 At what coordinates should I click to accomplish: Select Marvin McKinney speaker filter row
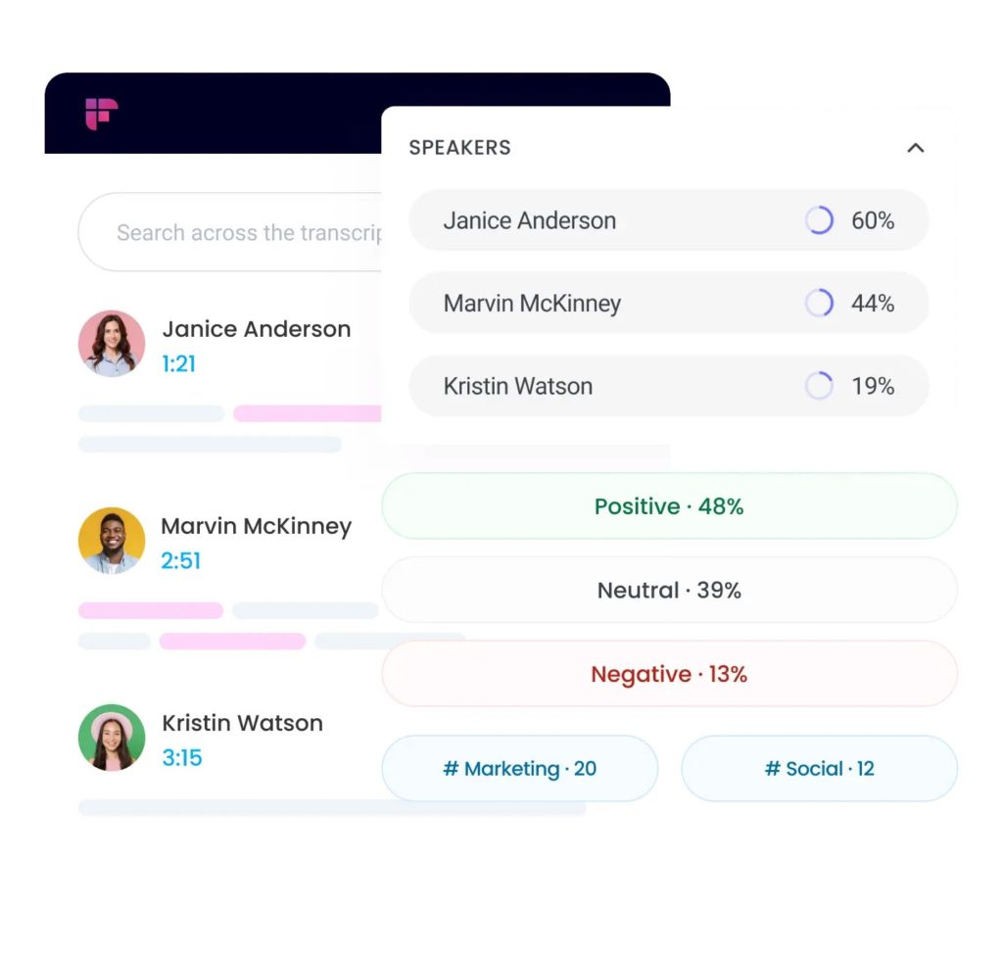(x=668, y=304)
